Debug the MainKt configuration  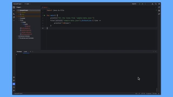tap(142, 4)
